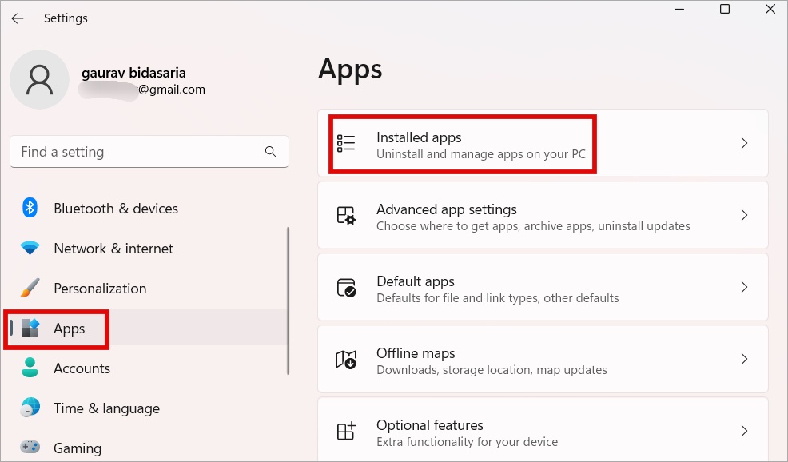Open the Optional features card
This screenshot has width=788, height=462.
click(543, 432)
